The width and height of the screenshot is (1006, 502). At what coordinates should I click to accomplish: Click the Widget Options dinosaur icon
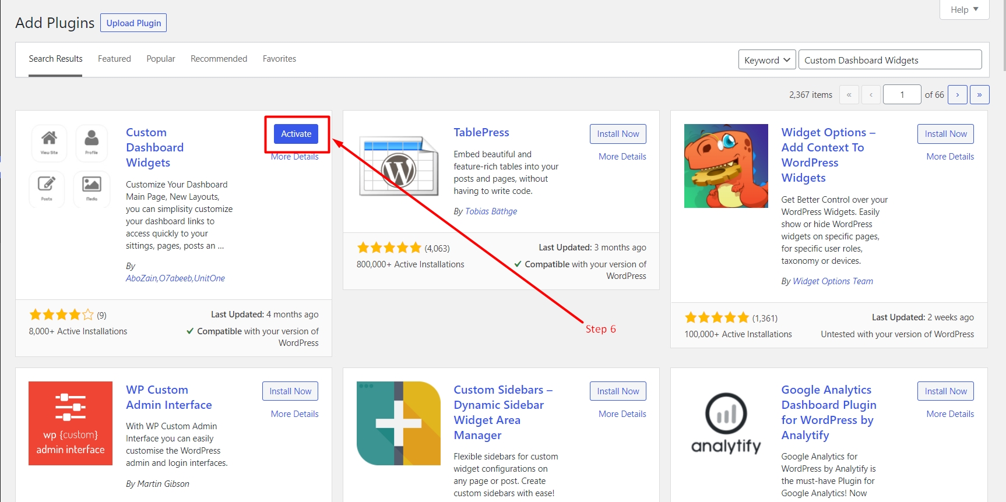pos(726,166)
